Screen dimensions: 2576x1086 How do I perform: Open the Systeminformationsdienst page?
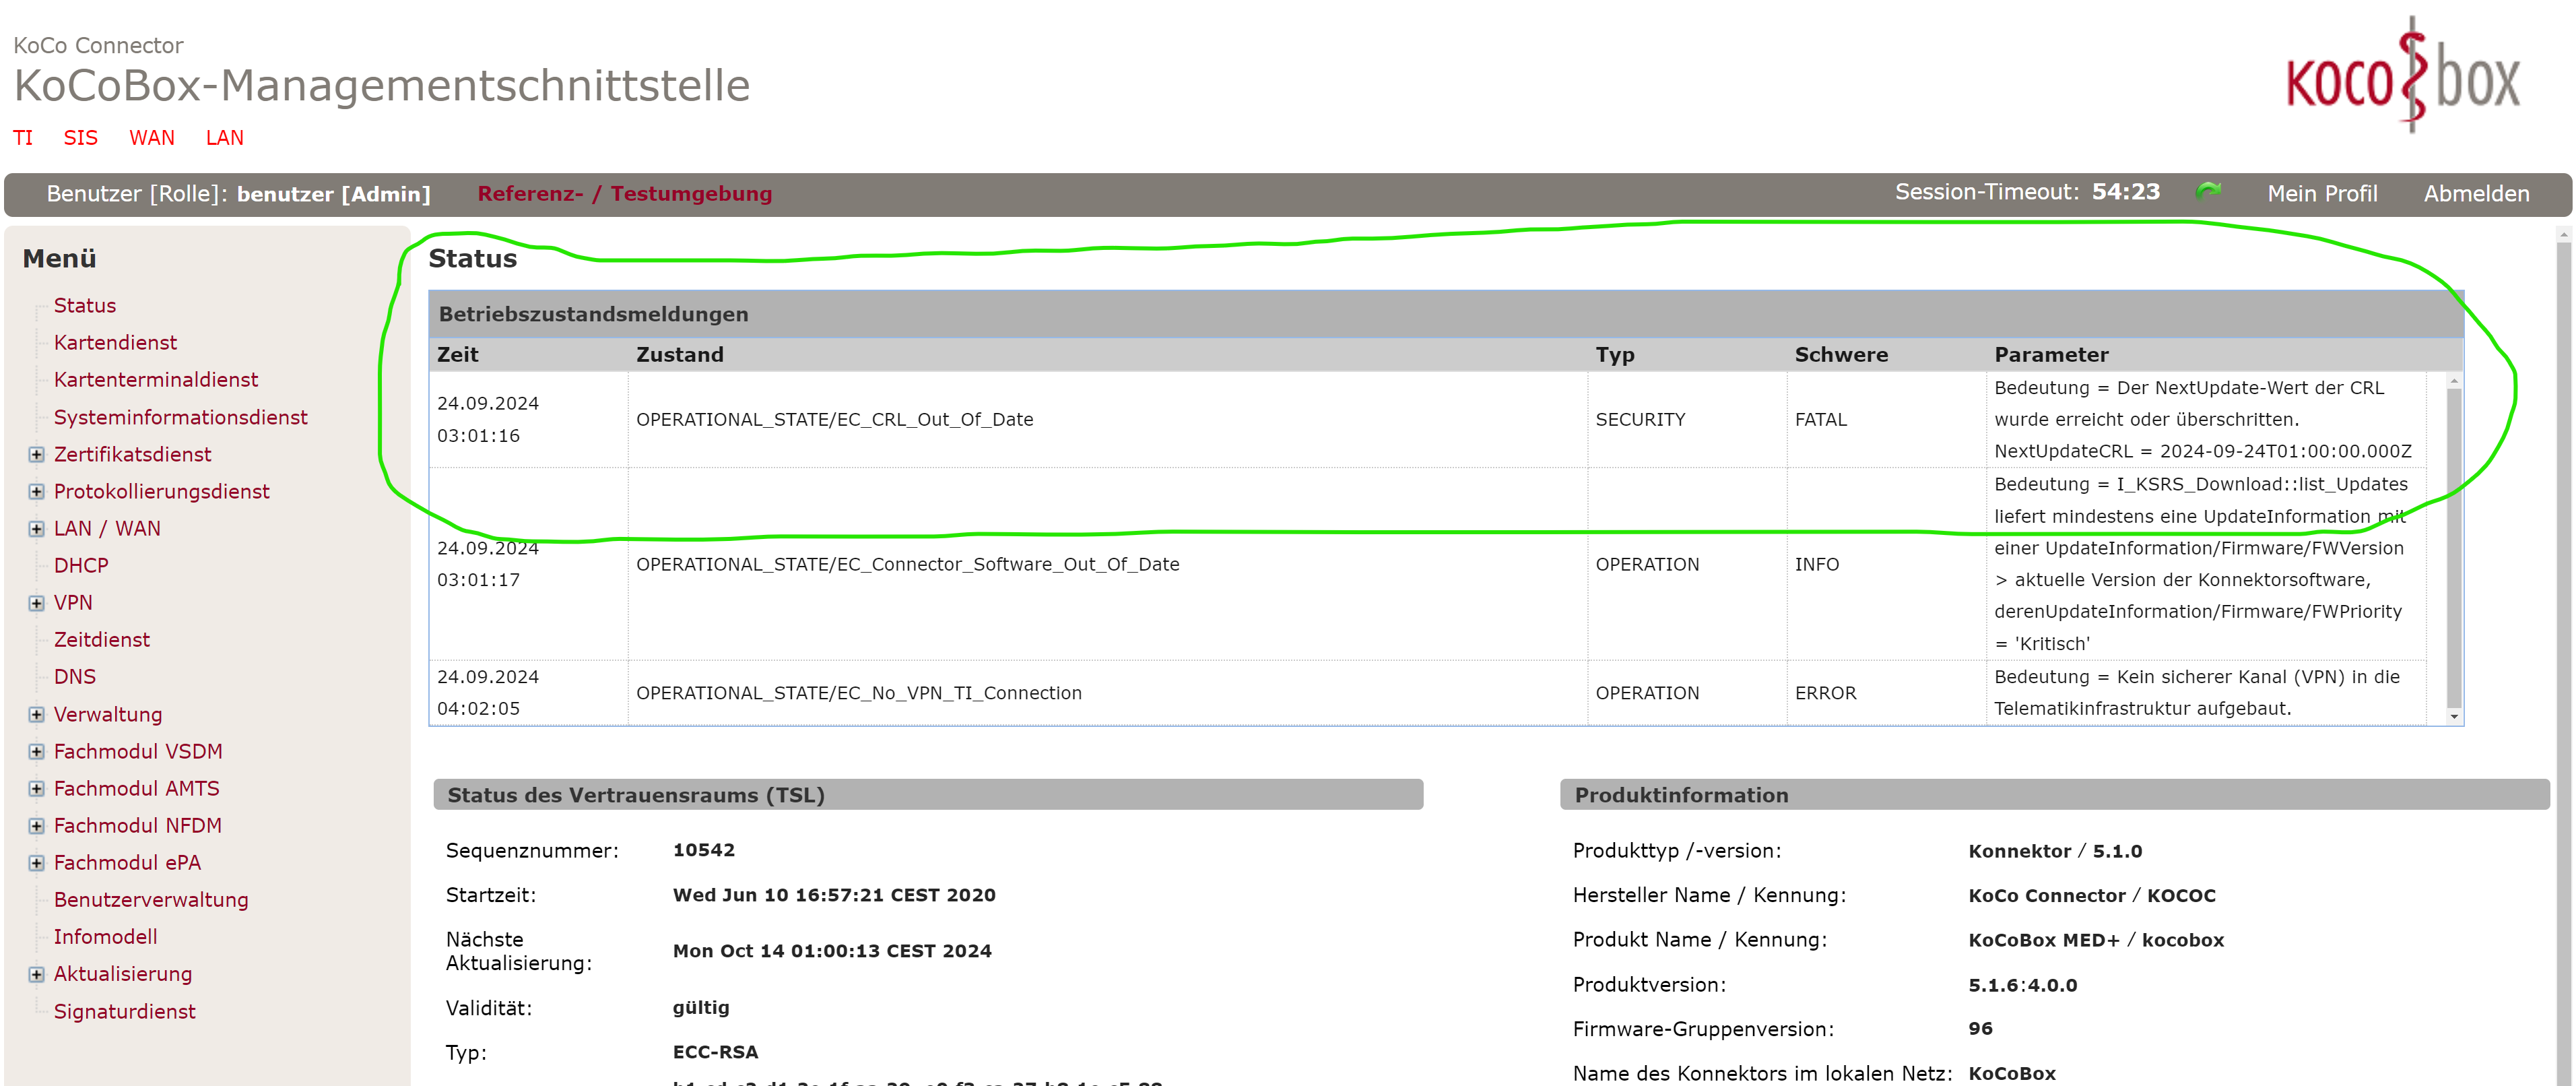pyautogui.click(x=180, y=418)
